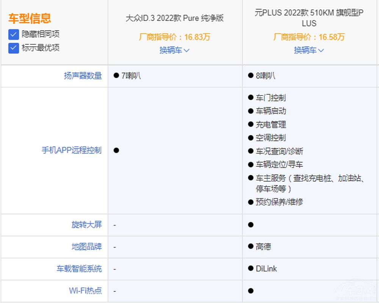
Task: Click the 车载智能系统 row label
Action: tap(79, 268)
